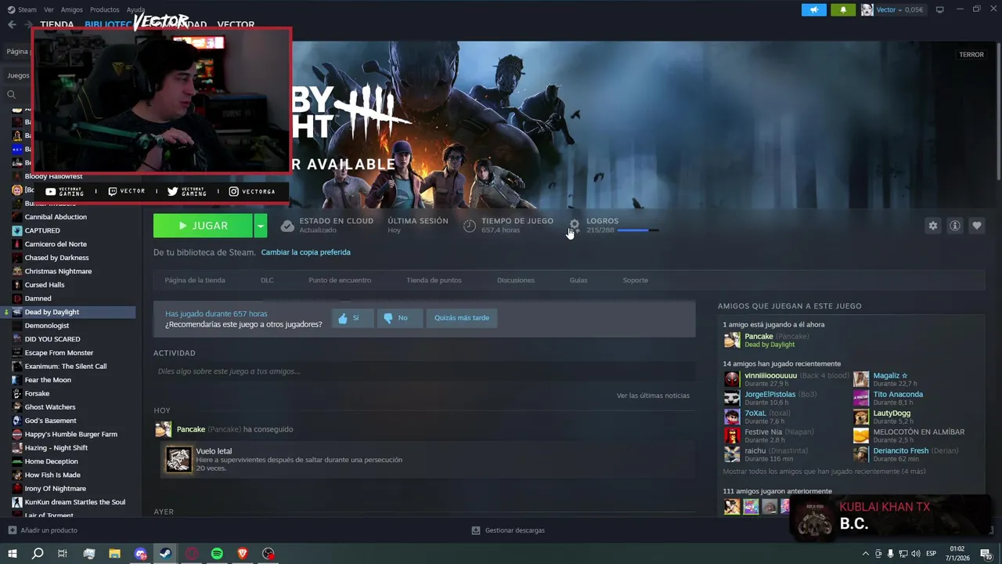Click Cambiar la copia preferida link

[x=305, y=252]
